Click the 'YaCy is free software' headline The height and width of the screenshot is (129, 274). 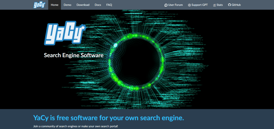[109, 118]
